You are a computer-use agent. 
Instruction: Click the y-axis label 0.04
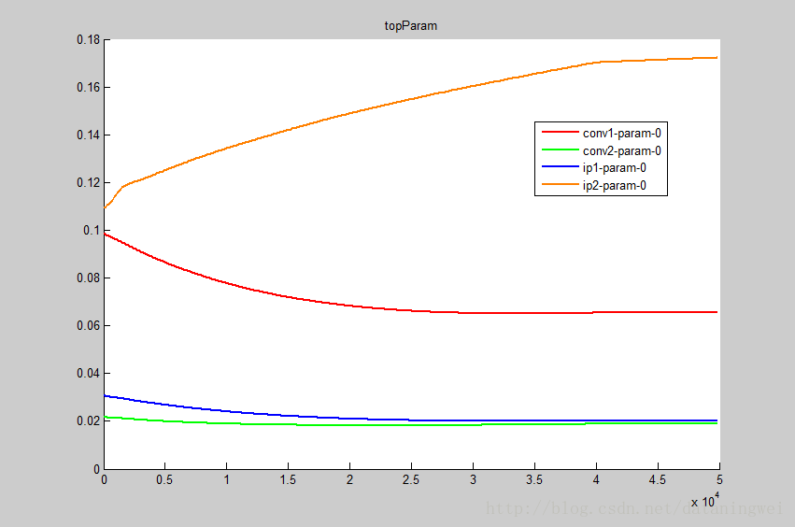point(88,374)
